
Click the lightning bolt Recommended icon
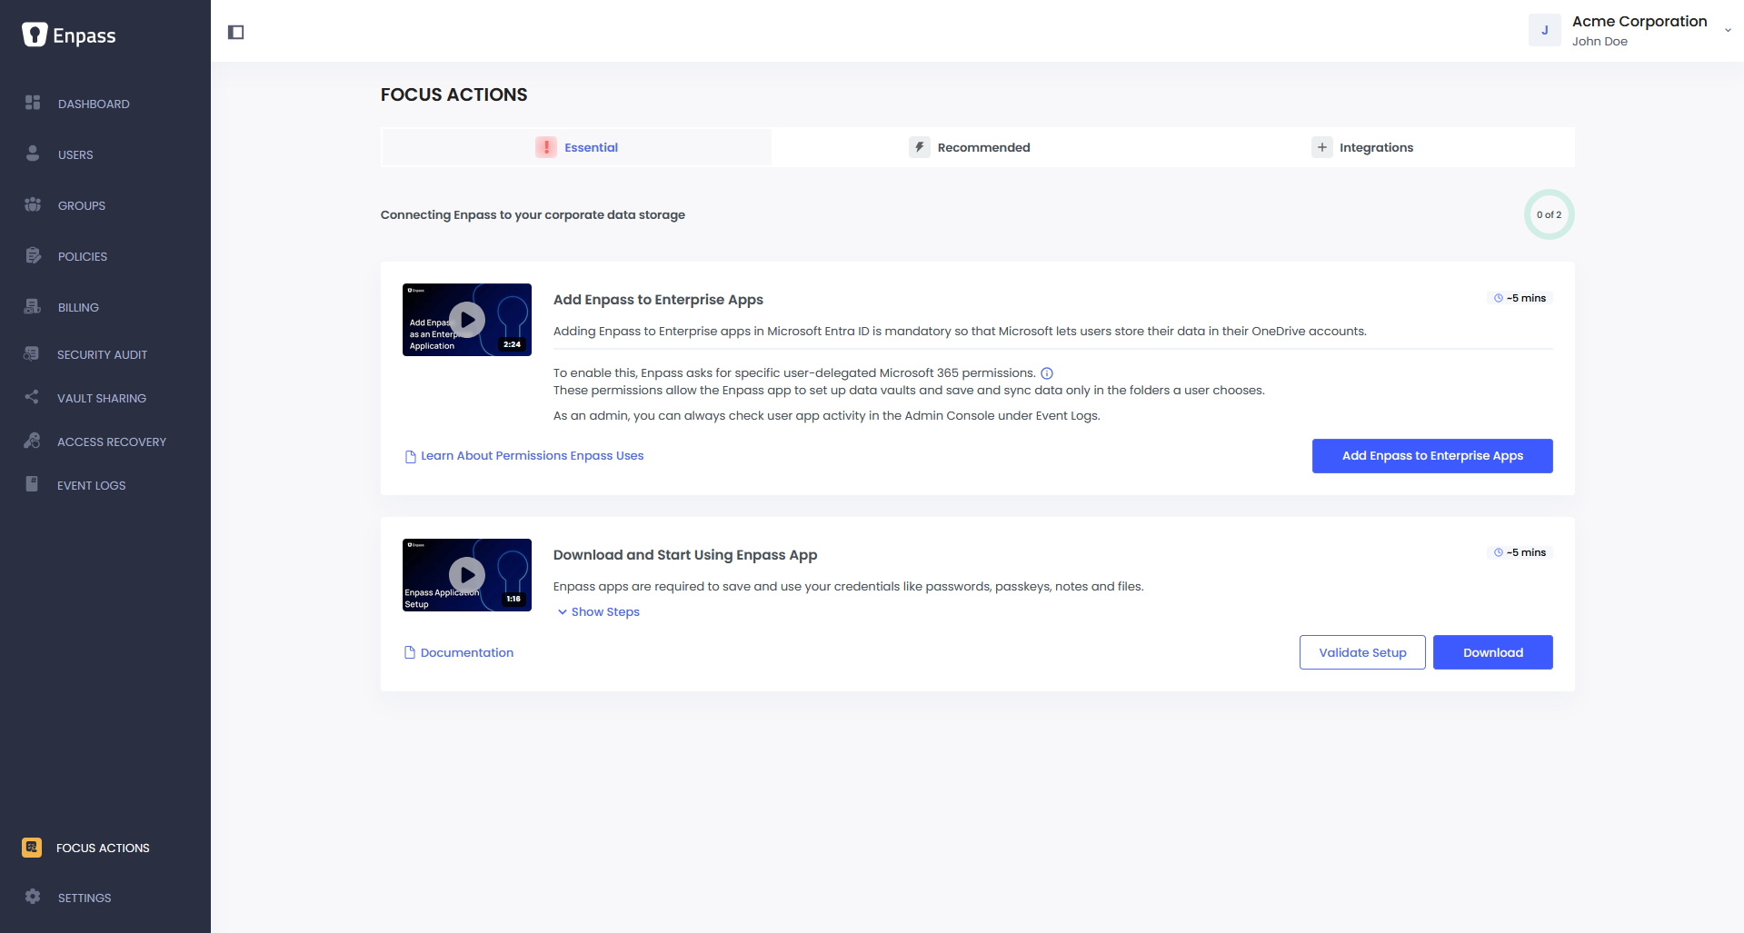920,147
